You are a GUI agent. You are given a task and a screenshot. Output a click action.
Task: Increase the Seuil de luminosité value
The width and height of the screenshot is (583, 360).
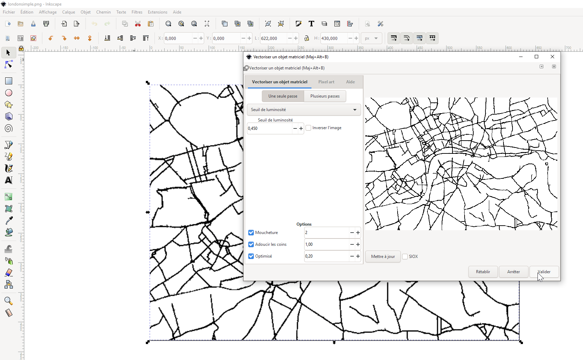(301, 128)
